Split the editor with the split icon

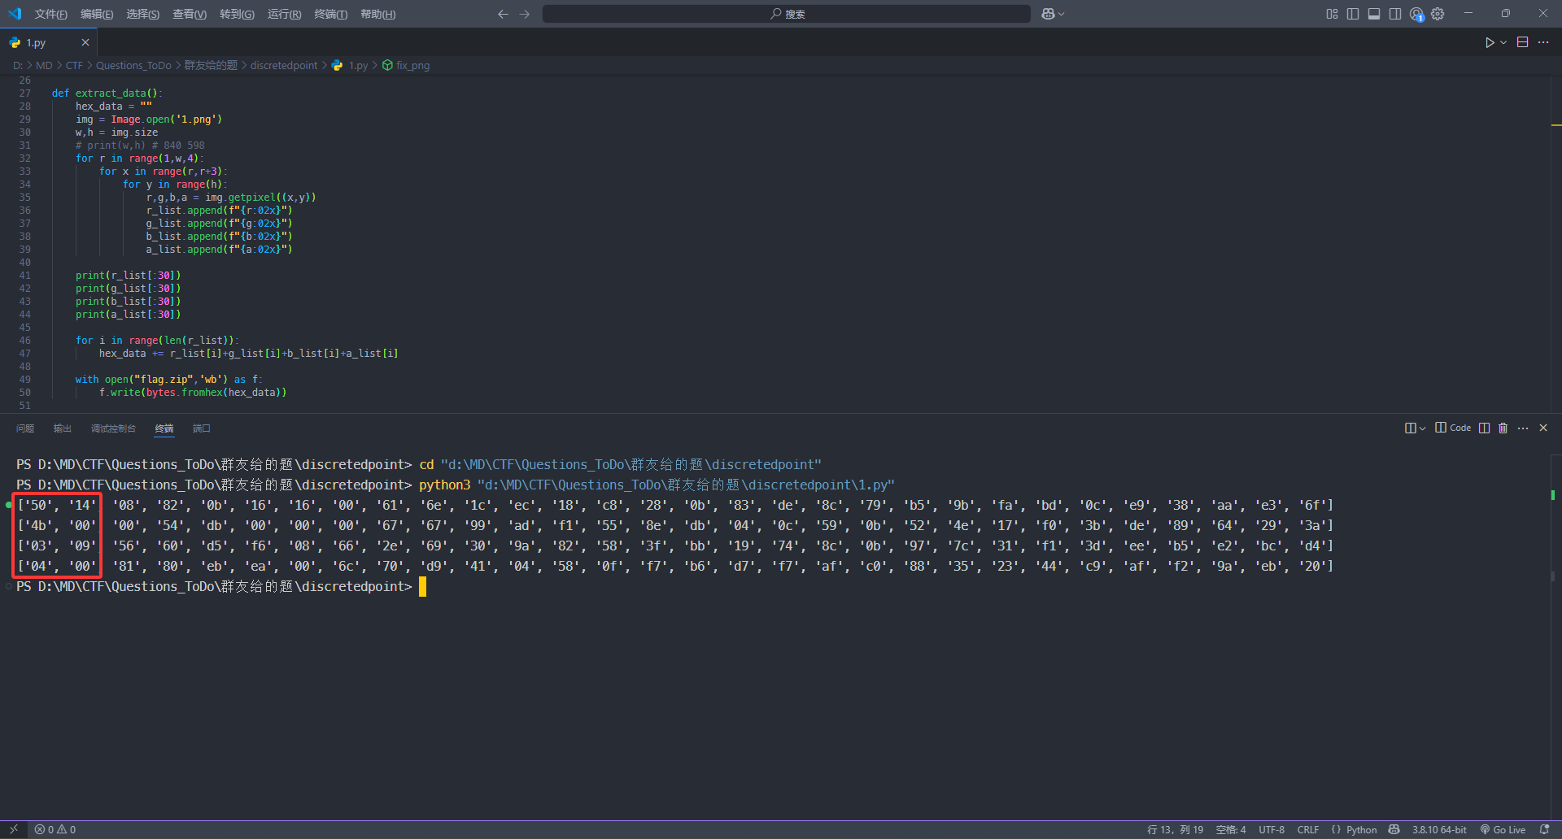(1523, 42)
